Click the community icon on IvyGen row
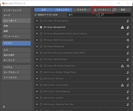133x111 pixels. pyautogui.click(x=128, y=98)
